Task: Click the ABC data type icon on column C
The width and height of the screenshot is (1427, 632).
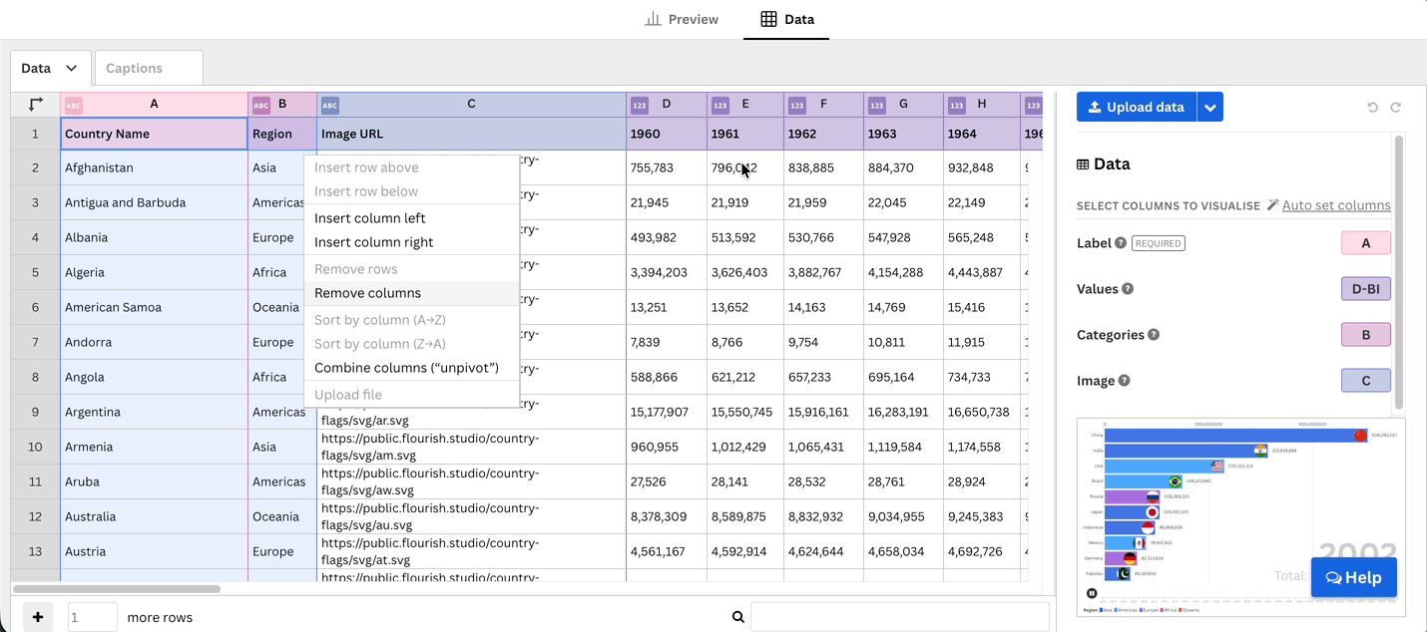Action: coord(330,105)
